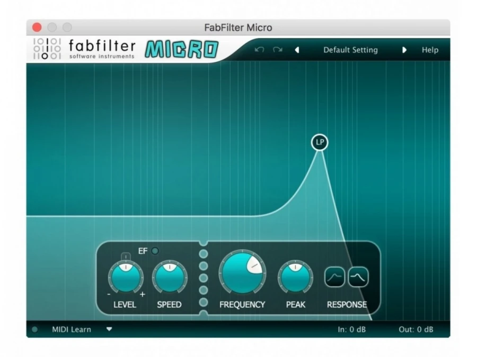Close the FabFilter Micro window
The height and width of the screenshot is (357, 477).
pyautogui.click(x=37, y=28)
